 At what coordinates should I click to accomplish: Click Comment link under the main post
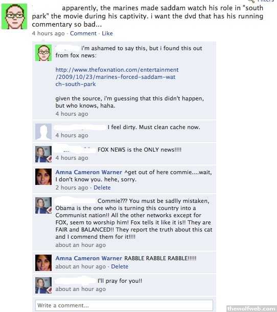click(x=83, y=33)
